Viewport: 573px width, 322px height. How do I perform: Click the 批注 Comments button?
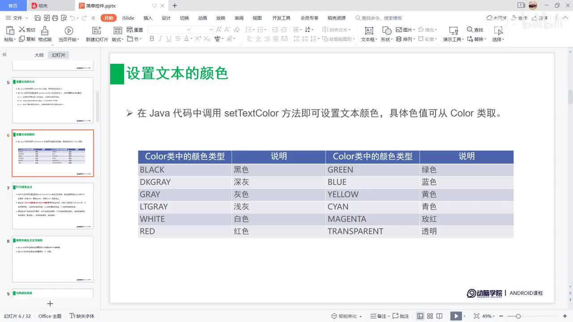click(401, 316)
